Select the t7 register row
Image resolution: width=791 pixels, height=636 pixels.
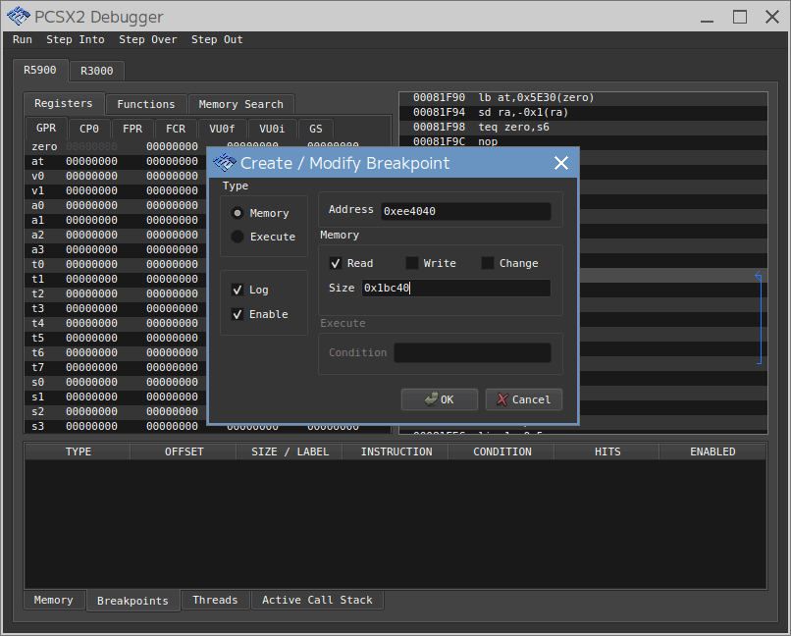116,367
